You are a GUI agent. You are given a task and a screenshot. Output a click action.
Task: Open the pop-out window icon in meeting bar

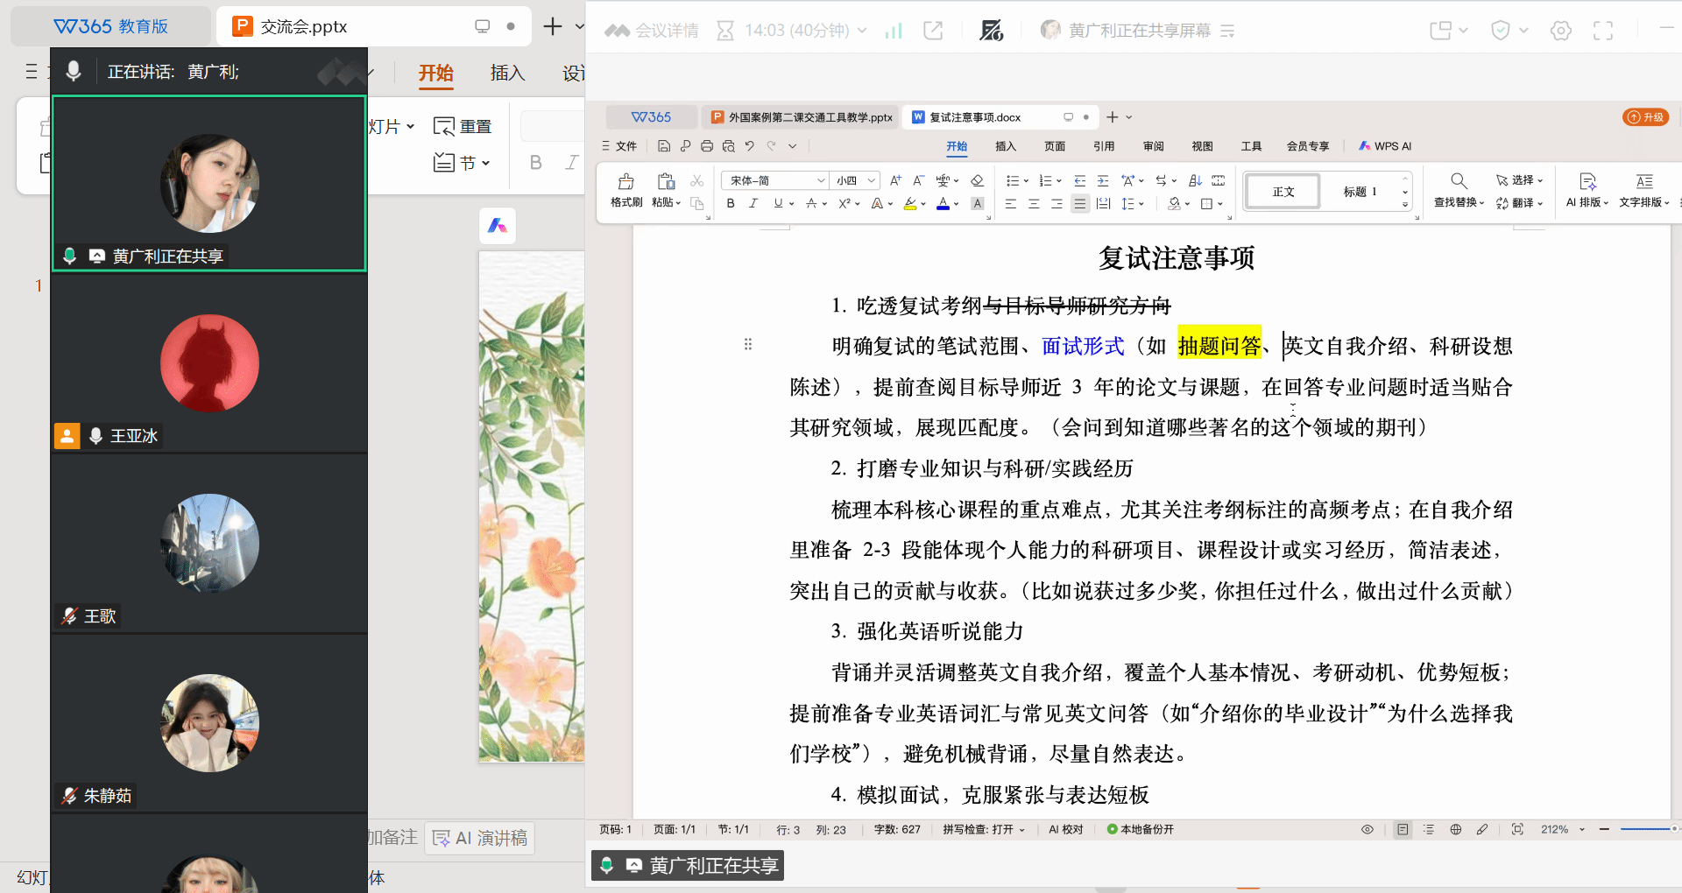934,31
